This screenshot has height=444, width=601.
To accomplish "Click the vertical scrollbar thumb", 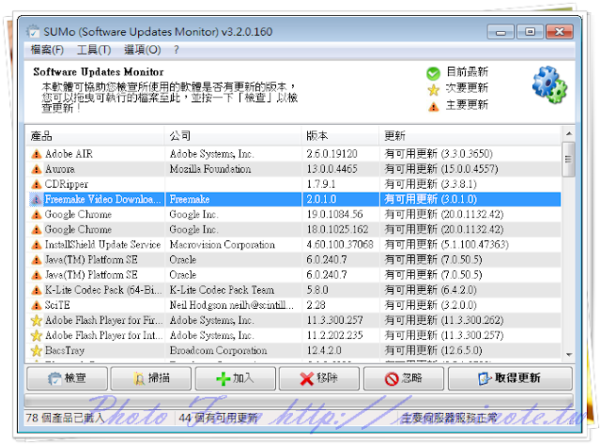I will (568, 160).
